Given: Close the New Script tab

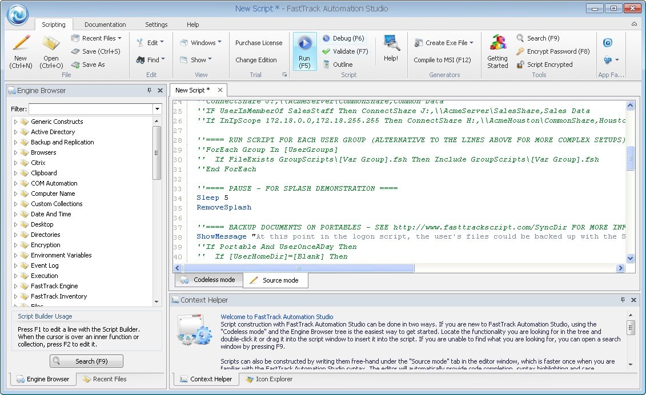Looking at the screenshot, I should tap(220, 90).
